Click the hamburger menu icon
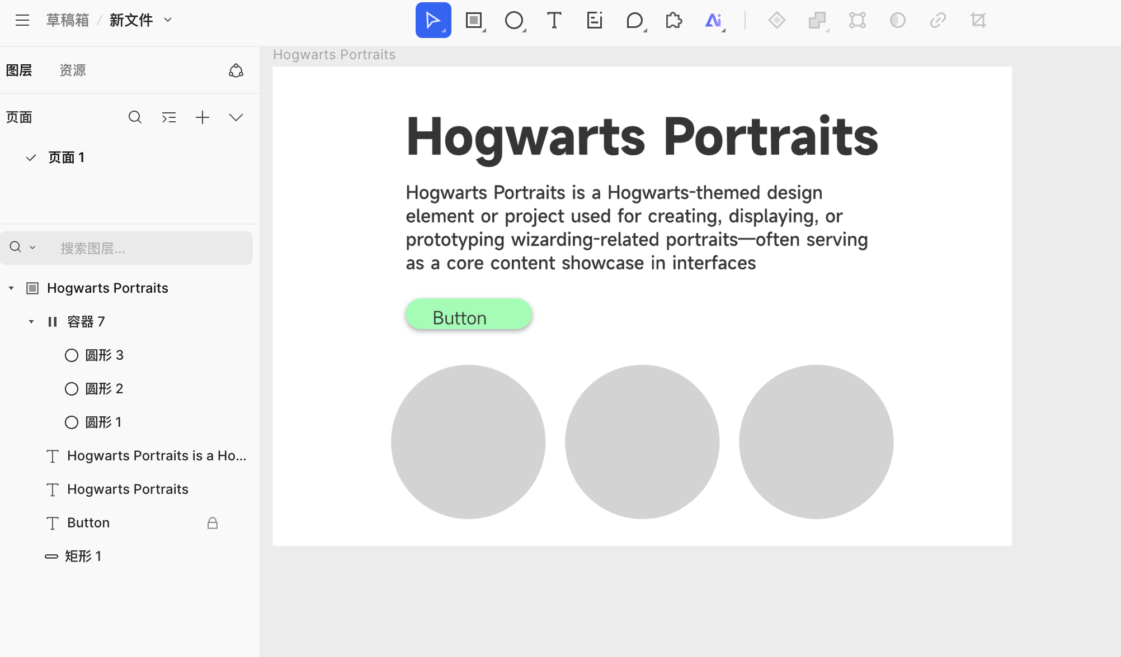Screen dimensions: 1121x657 [x=22, y=21]
